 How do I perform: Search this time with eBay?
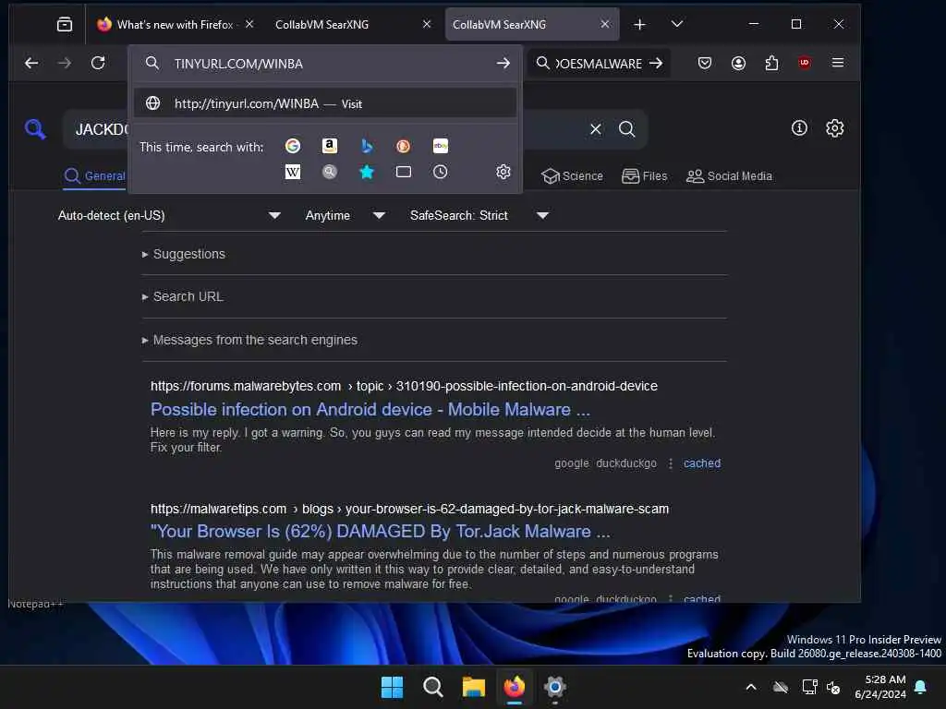[x=441, y=146]
